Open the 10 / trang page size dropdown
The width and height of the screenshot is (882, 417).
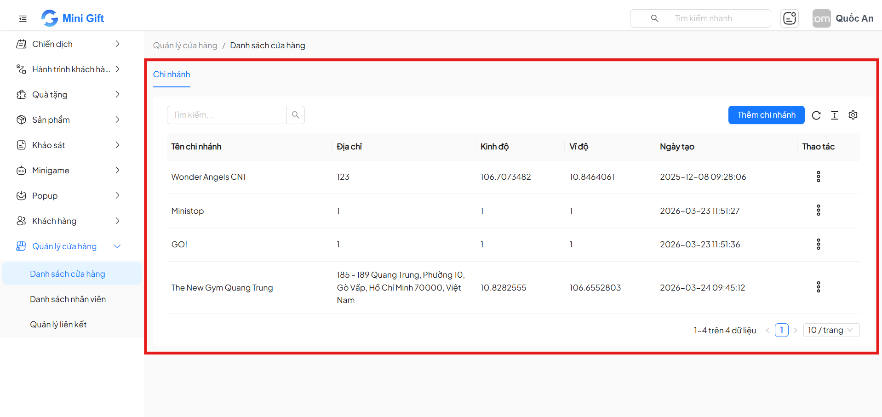831,330
